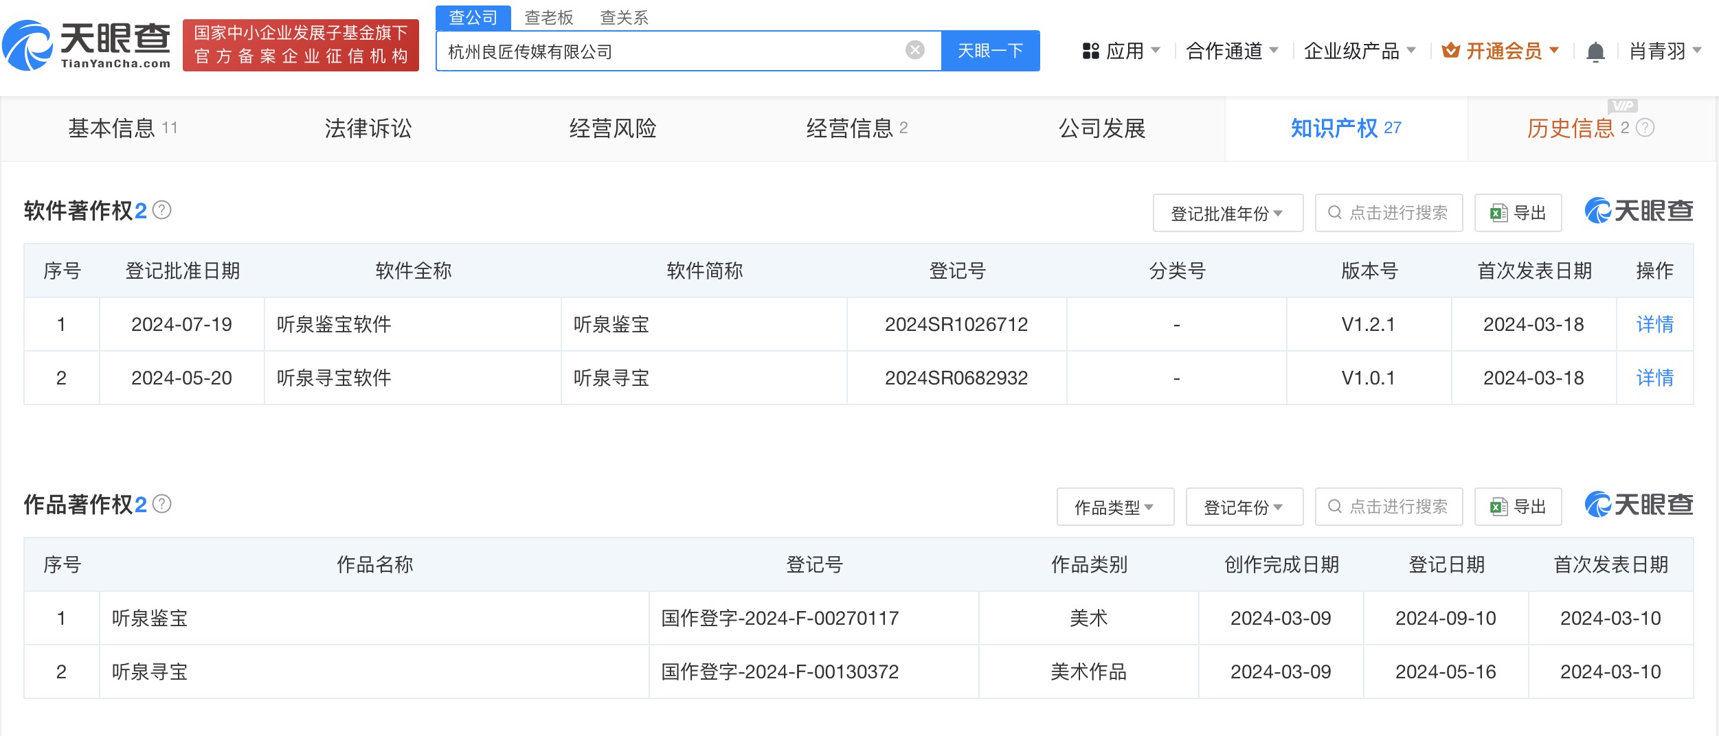Click the 开通会员 crown icon
Viewport: 1719px width, 736px height.
point(1450,50)
